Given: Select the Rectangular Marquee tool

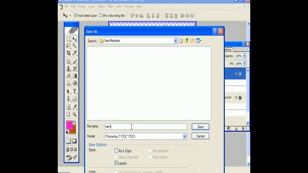Looking at the screenshot, I should (x=68, y=39).
